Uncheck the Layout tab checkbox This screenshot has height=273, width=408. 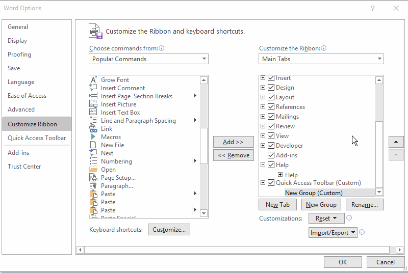[271, 97]
